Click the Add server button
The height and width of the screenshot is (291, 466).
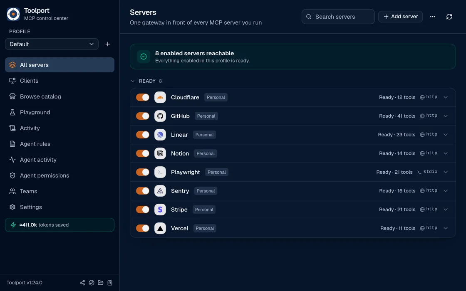pyautogui.click(x=400, y=17)
